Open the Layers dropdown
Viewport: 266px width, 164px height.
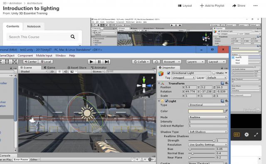coord(195,62)
